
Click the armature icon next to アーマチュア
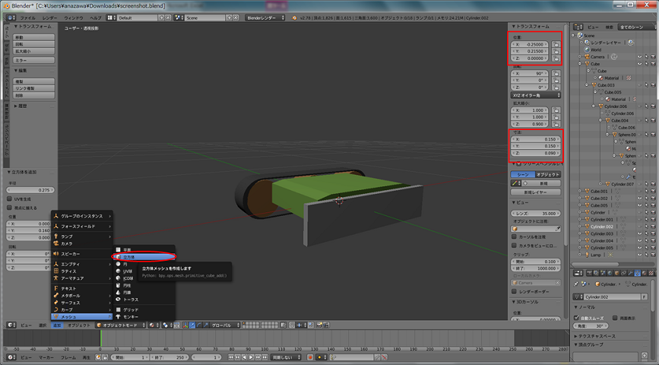pos(55,278)
